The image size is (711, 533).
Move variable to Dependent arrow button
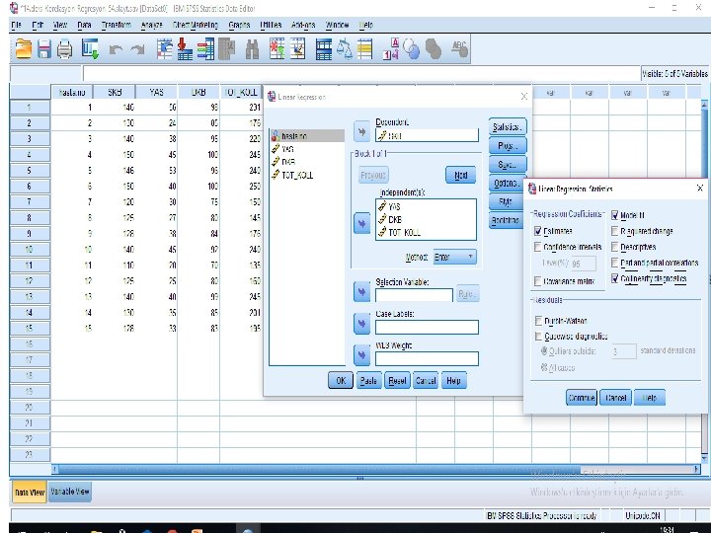click(x=361, y=132)
